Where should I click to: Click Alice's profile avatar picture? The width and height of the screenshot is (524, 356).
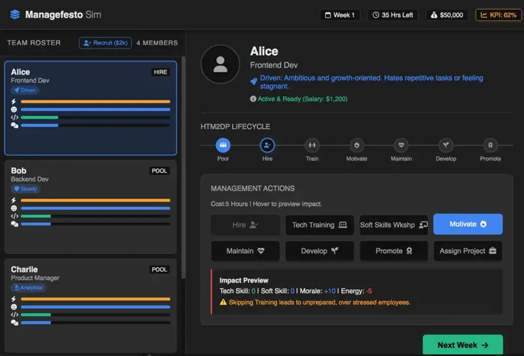[x=220, y=64]
